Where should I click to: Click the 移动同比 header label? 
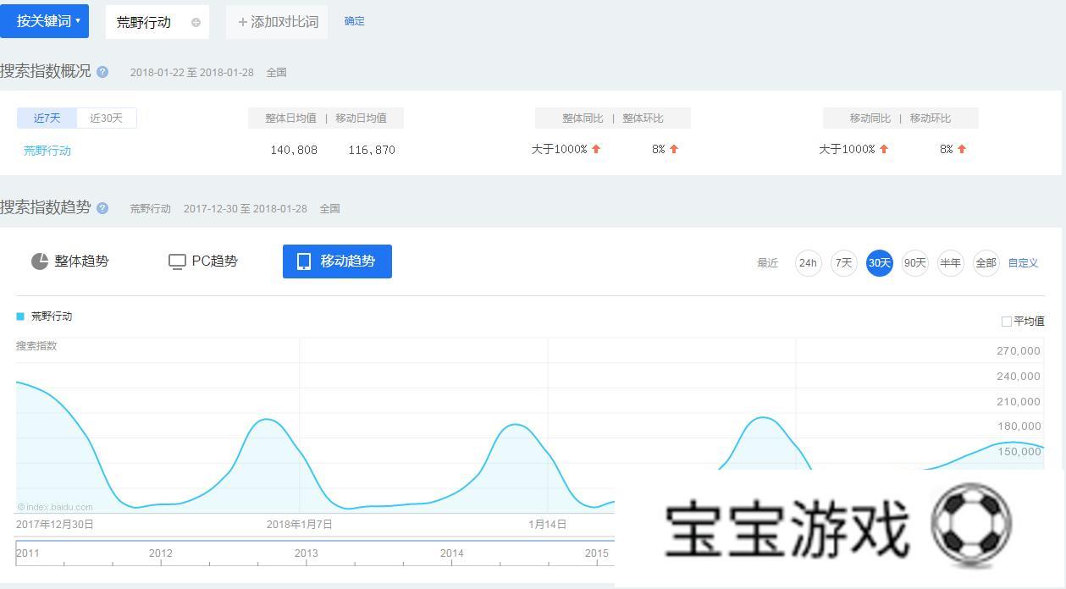pyautogui.click(x=870, y=118)
